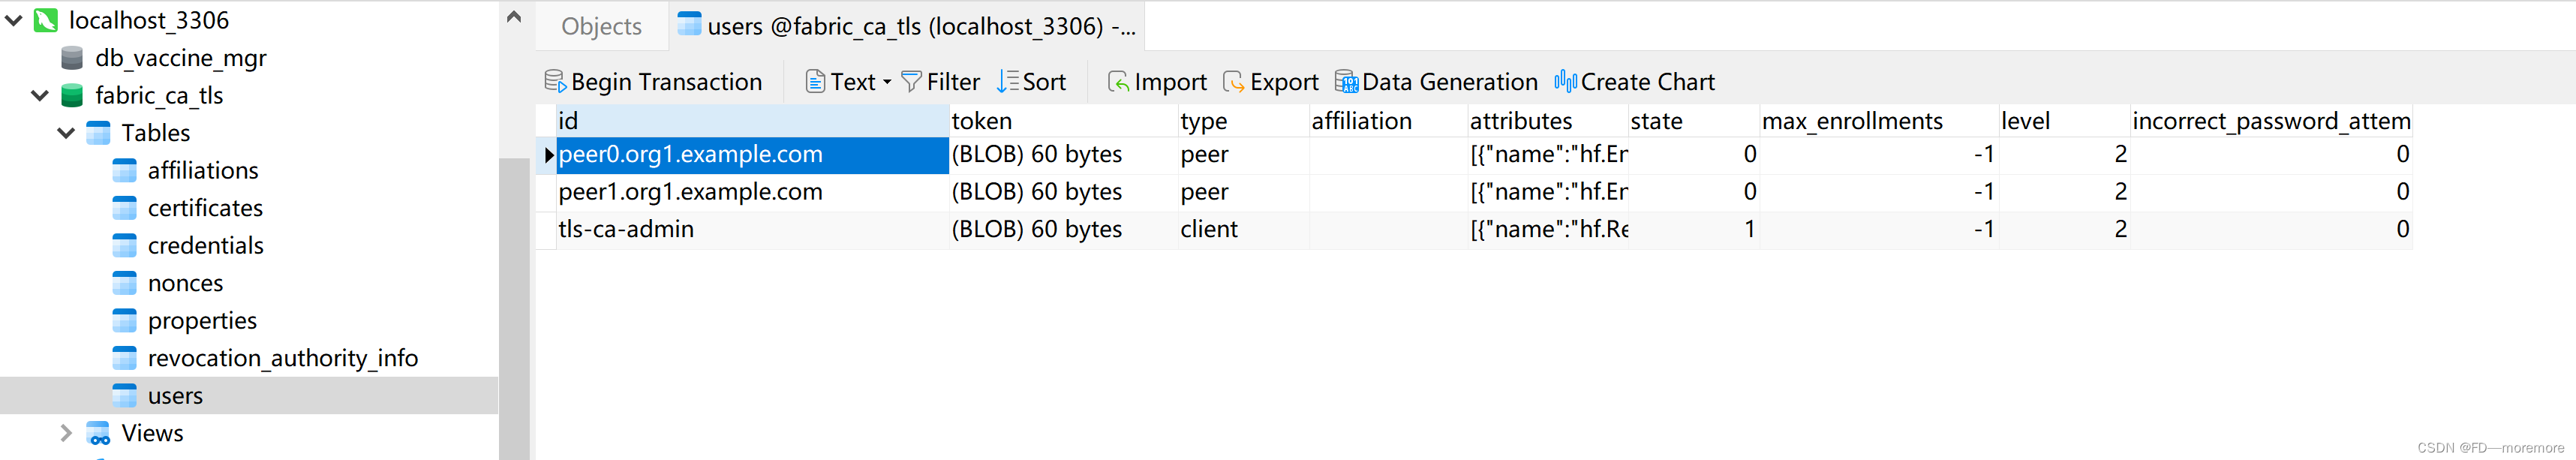Select the revocation_authority_info table

(x=282, y=358)
